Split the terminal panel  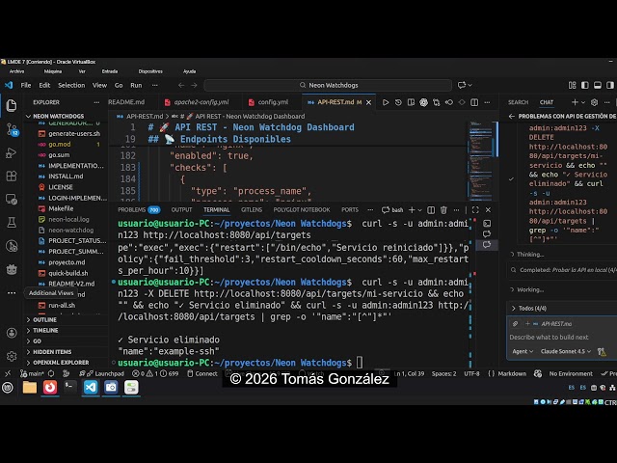pos(431,210)
